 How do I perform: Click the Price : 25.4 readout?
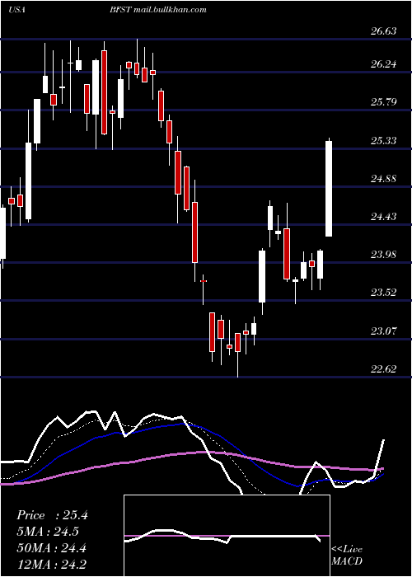(52, 515)
